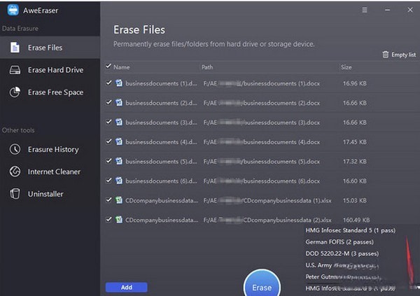
Task: Choose HMG Infosec Standard 5 (1 pass) option
Action: [x=351, y=230]
